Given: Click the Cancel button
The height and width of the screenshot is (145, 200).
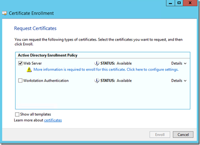Looking at the screenshot, I should pos(183,135).
